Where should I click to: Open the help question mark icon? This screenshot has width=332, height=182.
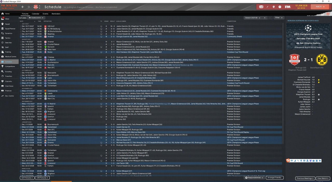280,7
